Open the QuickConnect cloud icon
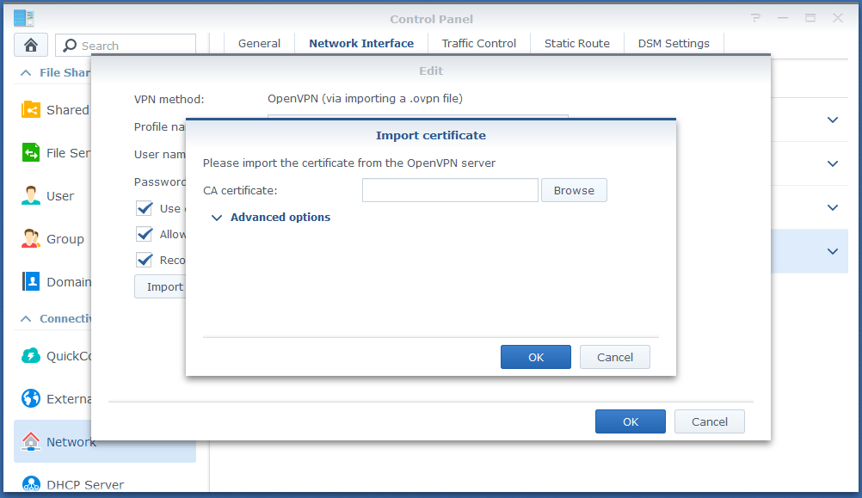This screenshot has width=862, height=498. coord(31,356)
